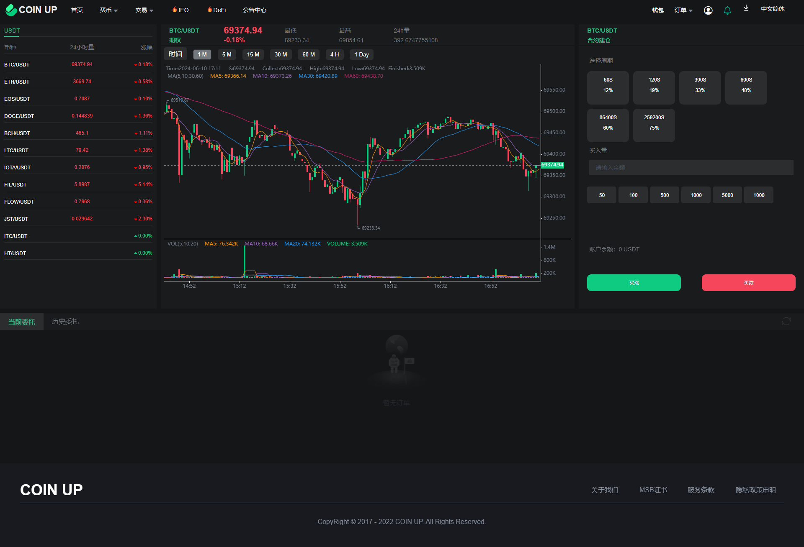Viewport: 804px width, 547px height.
Task: Choose the 500 quick amount button
Action: (664, 195)
